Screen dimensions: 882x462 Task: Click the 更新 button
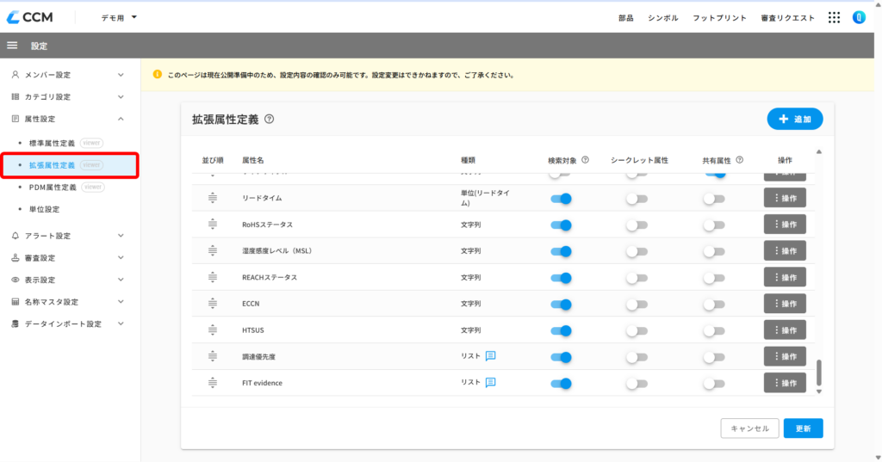(x=804, y=428)
